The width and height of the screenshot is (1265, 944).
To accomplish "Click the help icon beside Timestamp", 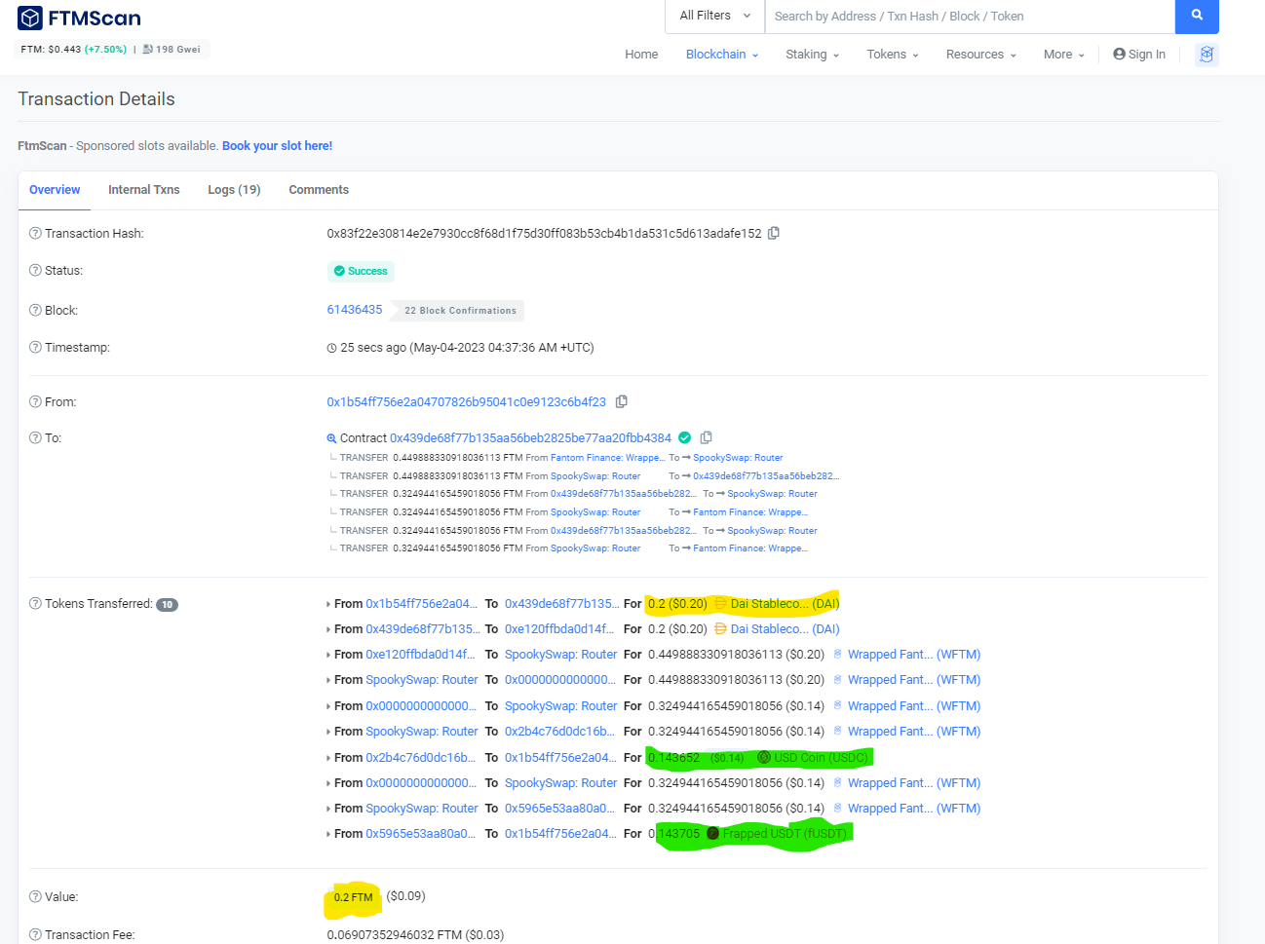I will click(x=35, y=347).
